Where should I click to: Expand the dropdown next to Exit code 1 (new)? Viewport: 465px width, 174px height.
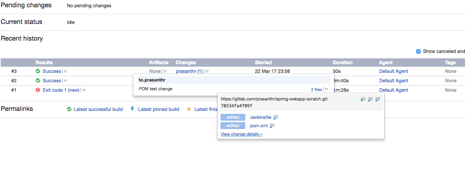click(84, 90)
